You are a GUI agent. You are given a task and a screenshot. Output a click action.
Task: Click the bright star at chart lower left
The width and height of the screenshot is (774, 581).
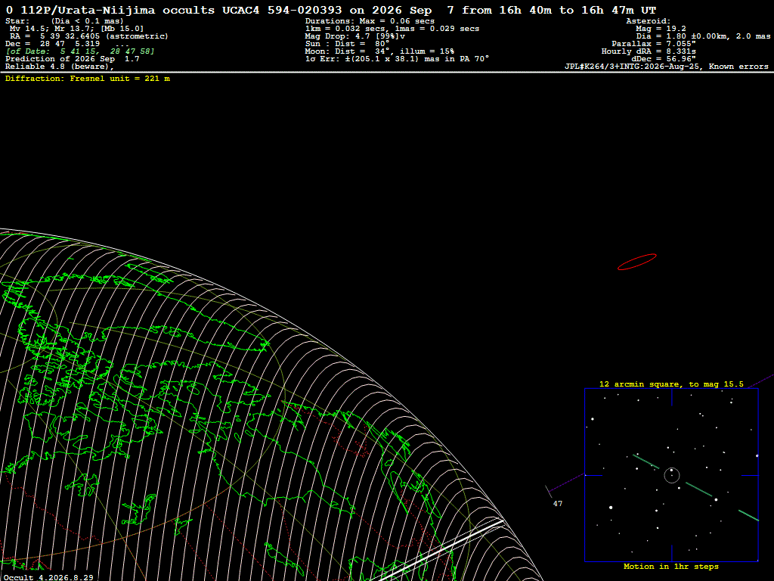[x=611, y=508]
